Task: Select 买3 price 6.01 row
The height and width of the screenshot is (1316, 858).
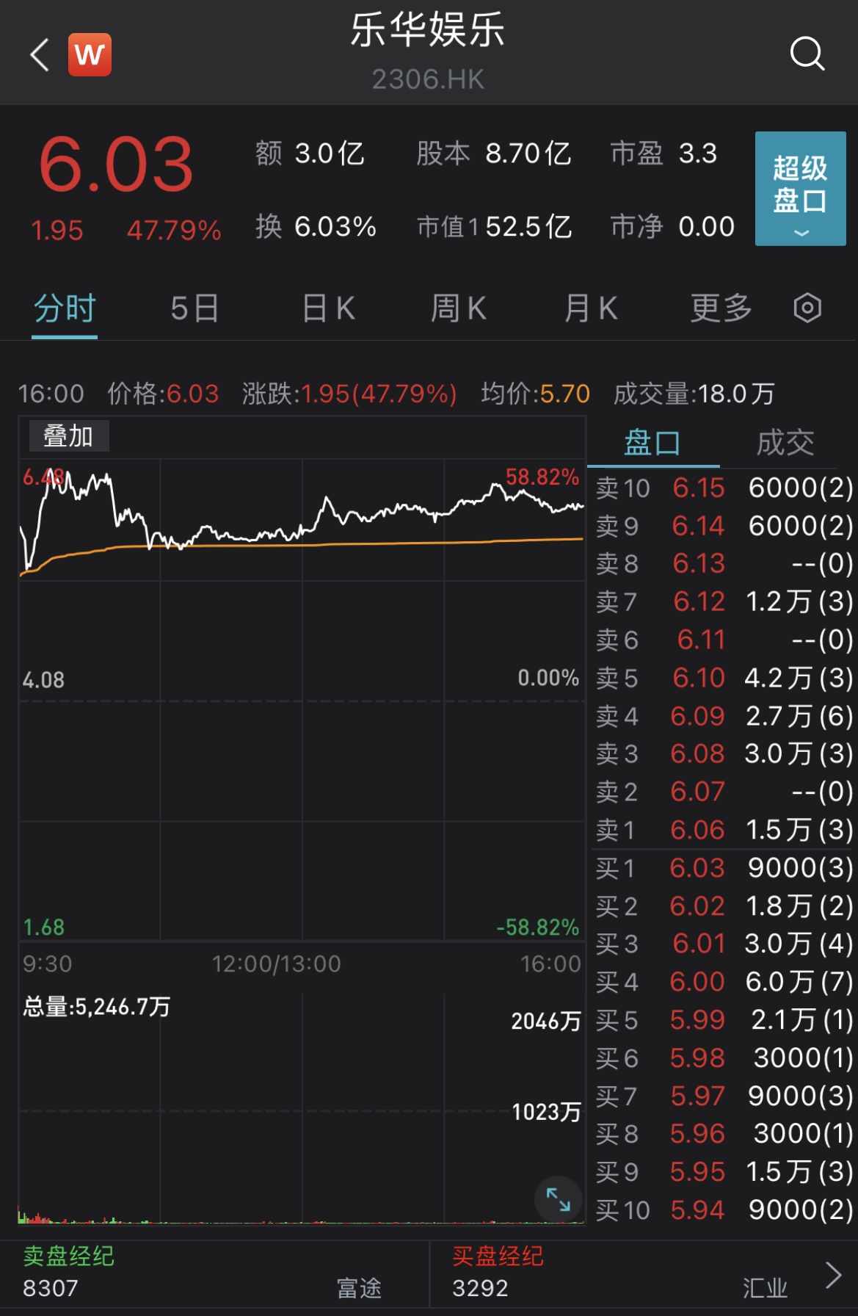Action: [x=724, y=944]
